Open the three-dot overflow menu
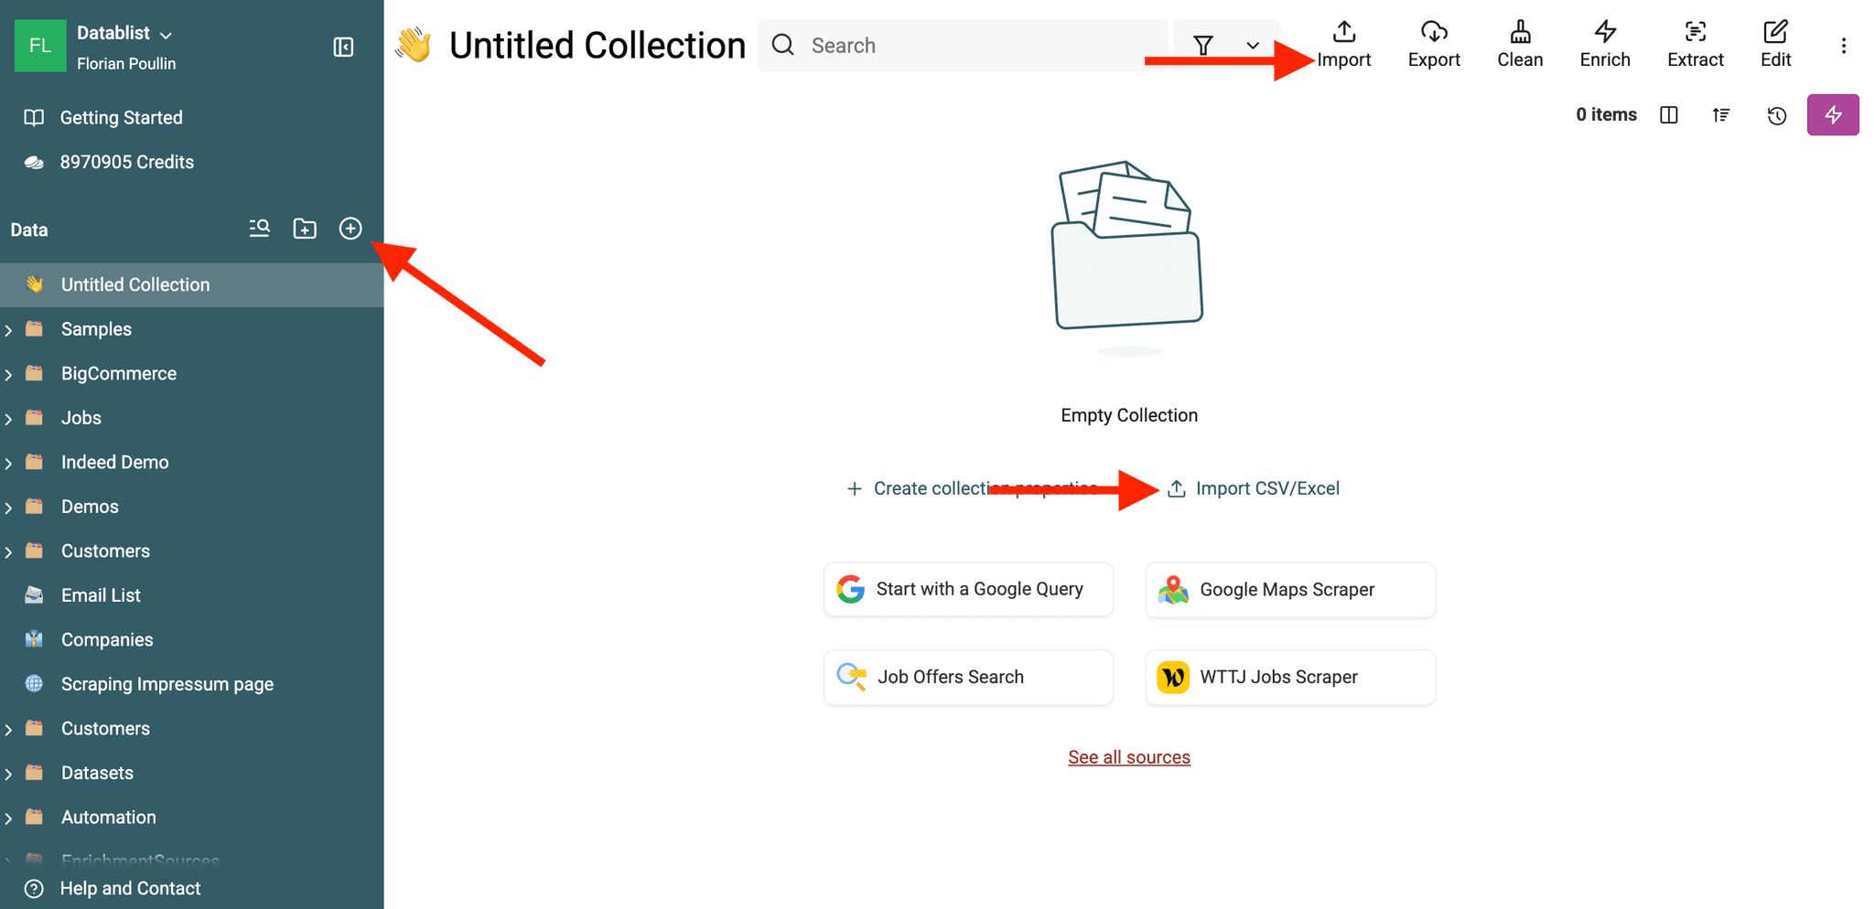This screenshot has width=1874, height=909. pos(1845,45)
